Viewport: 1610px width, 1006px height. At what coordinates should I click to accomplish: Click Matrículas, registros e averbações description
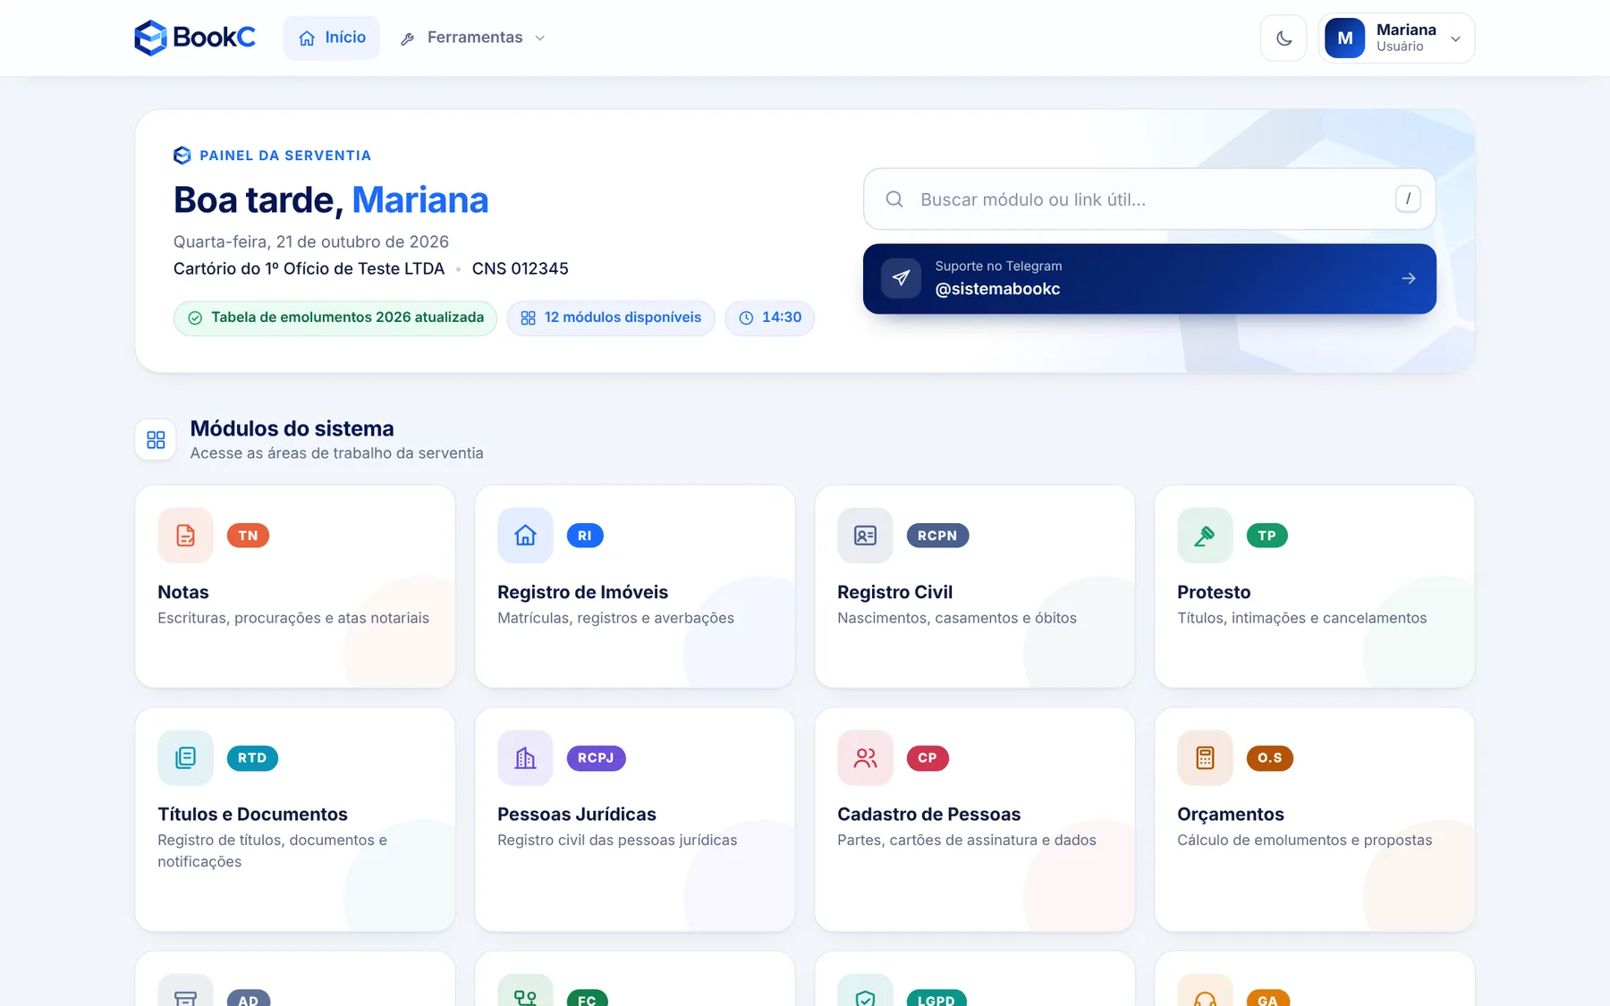click(x=615, y=618)
